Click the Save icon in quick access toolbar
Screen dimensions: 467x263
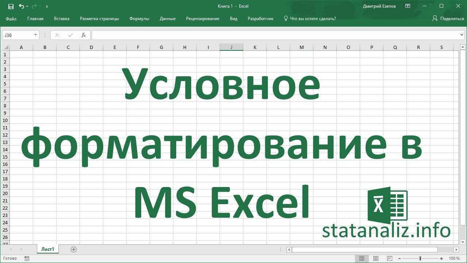pyautogui.click(x=11, y=6)
